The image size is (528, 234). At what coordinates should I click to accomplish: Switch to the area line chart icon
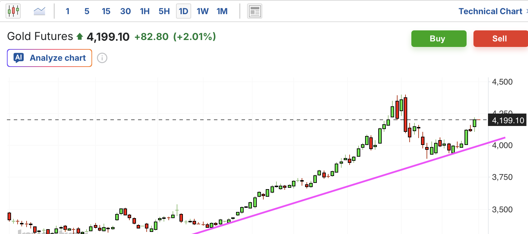click(39, 11)
